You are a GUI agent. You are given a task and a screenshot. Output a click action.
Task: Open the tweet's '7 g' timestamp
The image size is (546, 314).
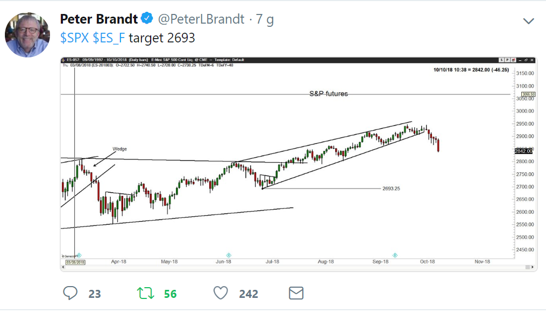(x=265, y=19)
